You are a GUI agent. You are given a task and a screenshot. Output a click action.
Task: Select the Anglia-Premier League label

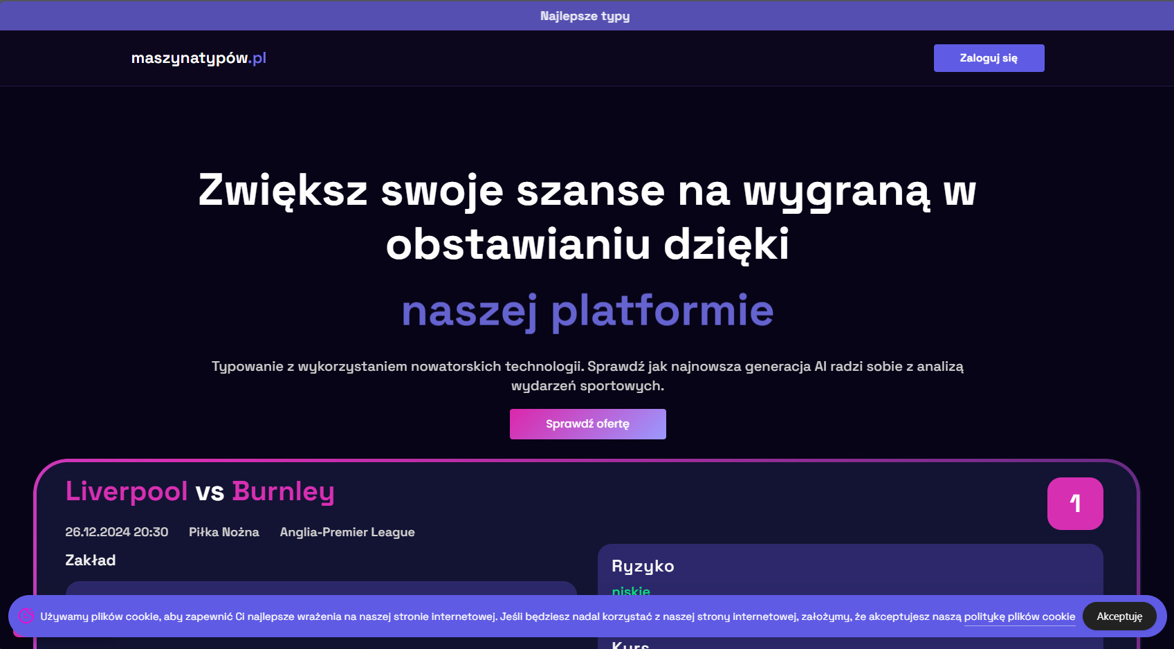(x=347, y=532)
